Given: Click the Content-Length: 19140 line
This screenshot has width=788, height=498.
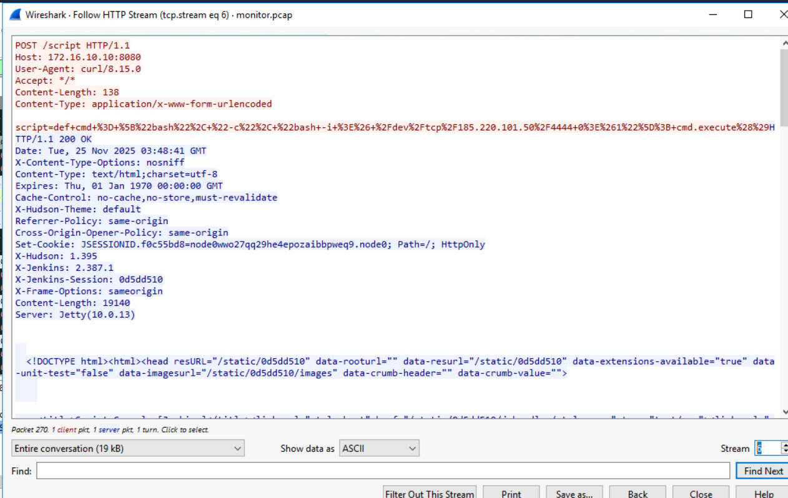Looking at the screenshot, I should [x=72, y=303].
